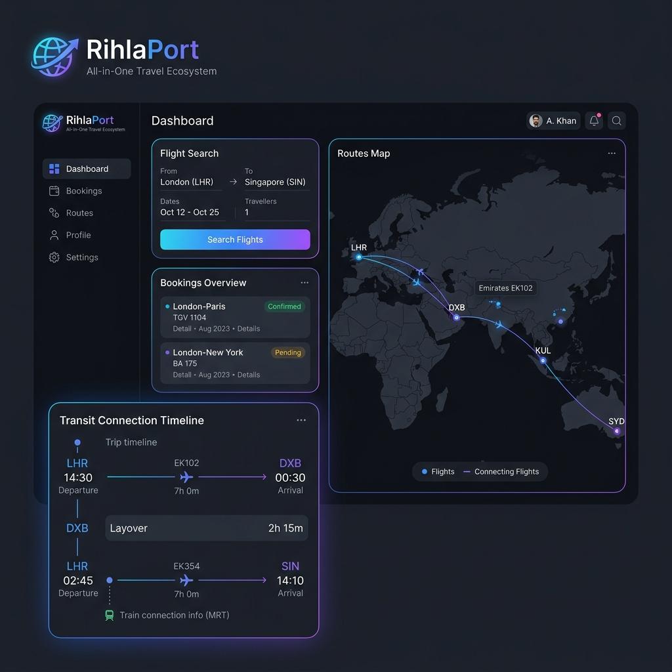The image size is (672, 672).
Task: Open Details link for London-Paris booking
Action: click(x=249, y=329)
